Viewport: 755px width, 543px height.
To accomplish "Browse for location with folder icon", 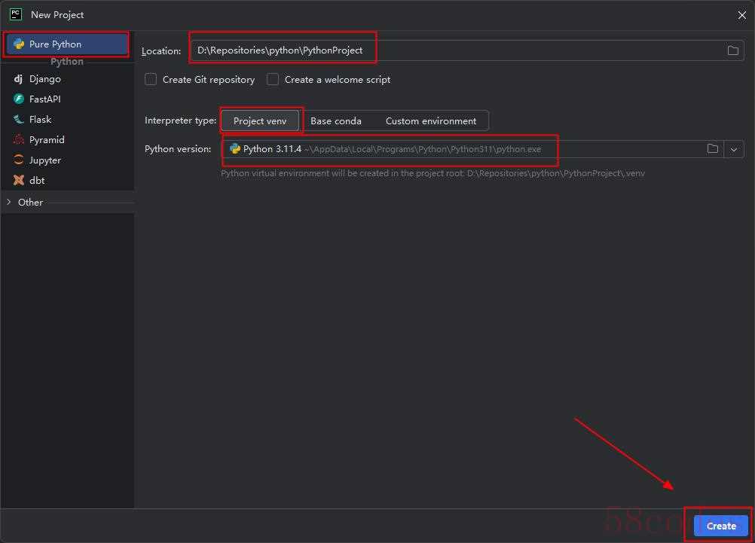I will tap(733, 50).
